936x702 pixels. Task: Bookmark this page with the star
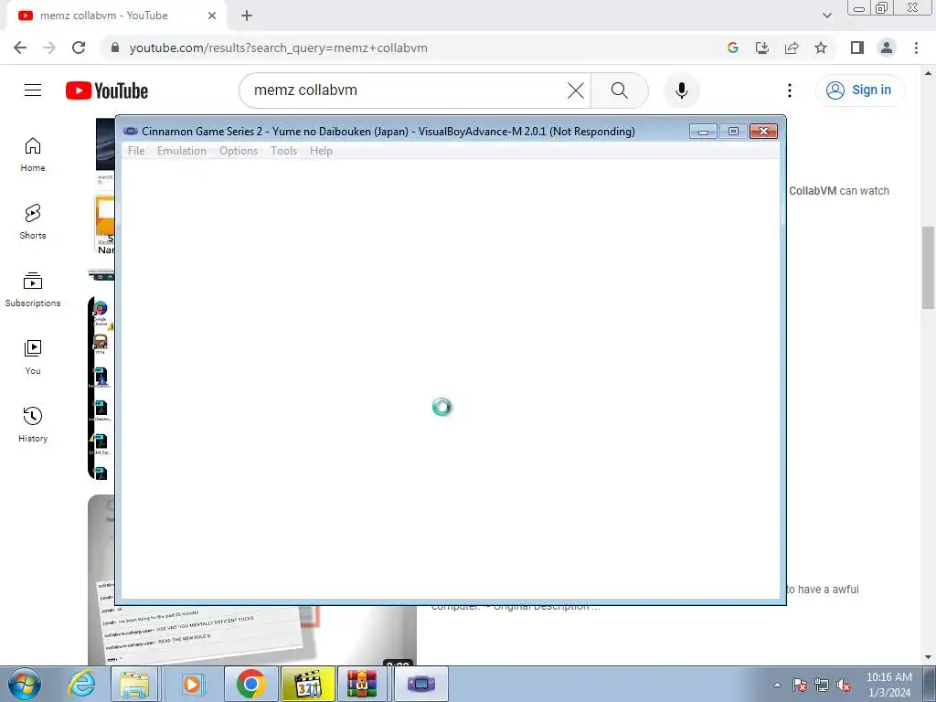coord(821,48)
